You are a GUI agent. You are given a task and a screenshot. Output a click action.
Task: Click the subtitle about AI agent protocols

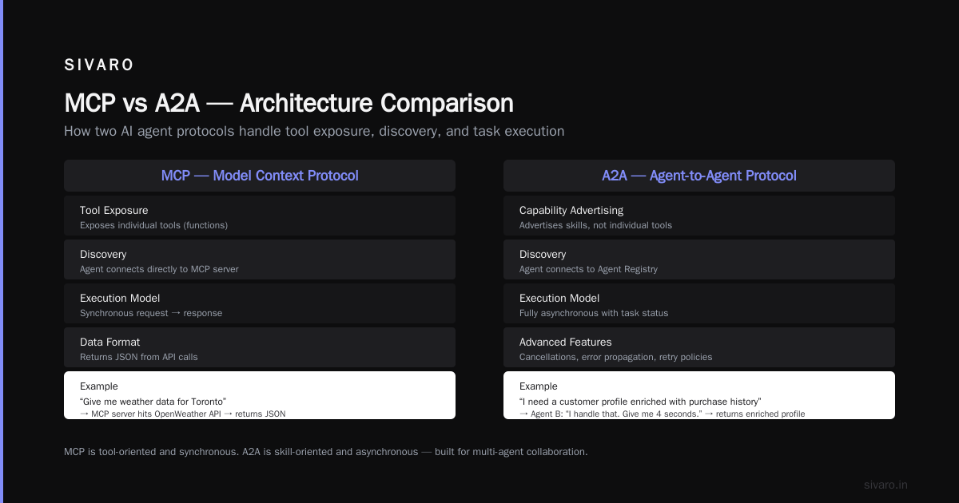tap(314, 131)
